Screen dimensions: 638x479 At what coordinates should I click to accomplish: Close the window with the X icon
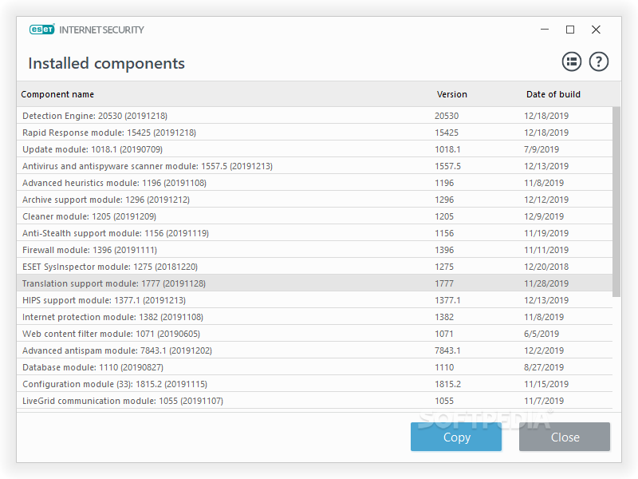click(x=596, y=30)
